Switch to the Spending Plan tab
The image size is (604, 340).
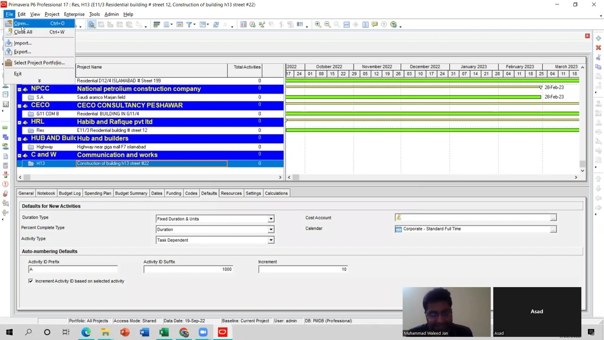point(98,193)
